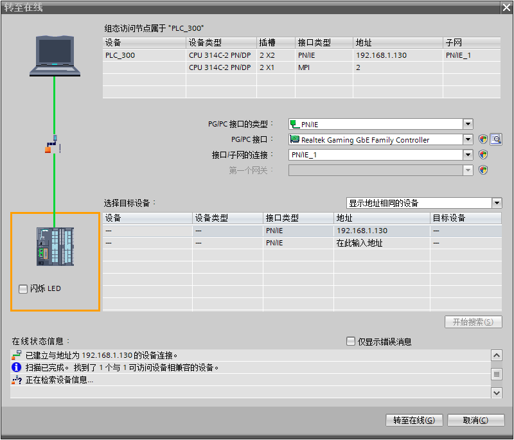The height and width of the screenshot is (440, 514).
Task: Toggle 仅显示错误消息 checkbox
Action: click(x=351, y=341)
